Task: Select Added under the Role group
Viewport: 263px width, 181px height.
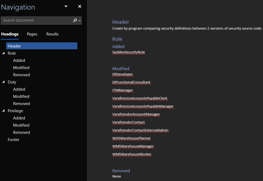Action: (x=19, y=60)
